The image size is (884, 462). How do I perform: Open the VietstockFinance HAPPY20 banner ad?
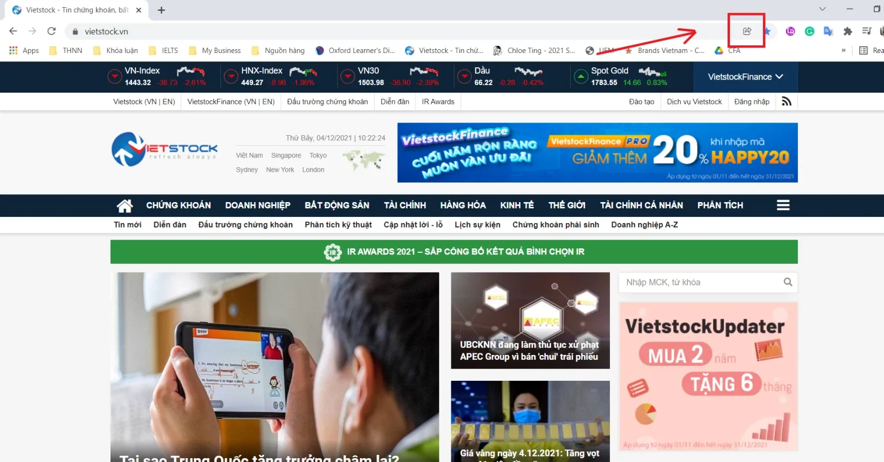click(x=597, y=152)
